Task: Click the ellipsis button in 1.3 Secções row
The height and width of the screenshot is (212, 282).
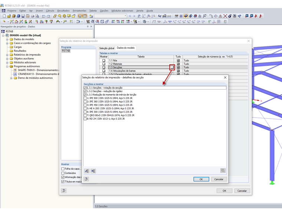Action: tap(172, 67)
